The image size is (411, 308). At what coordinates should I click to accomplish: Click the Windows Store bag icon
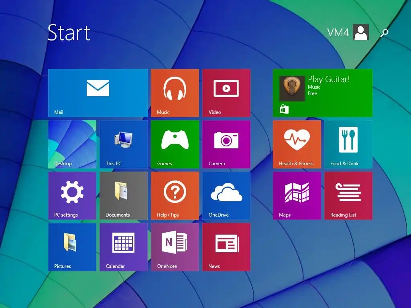[284, 109]
